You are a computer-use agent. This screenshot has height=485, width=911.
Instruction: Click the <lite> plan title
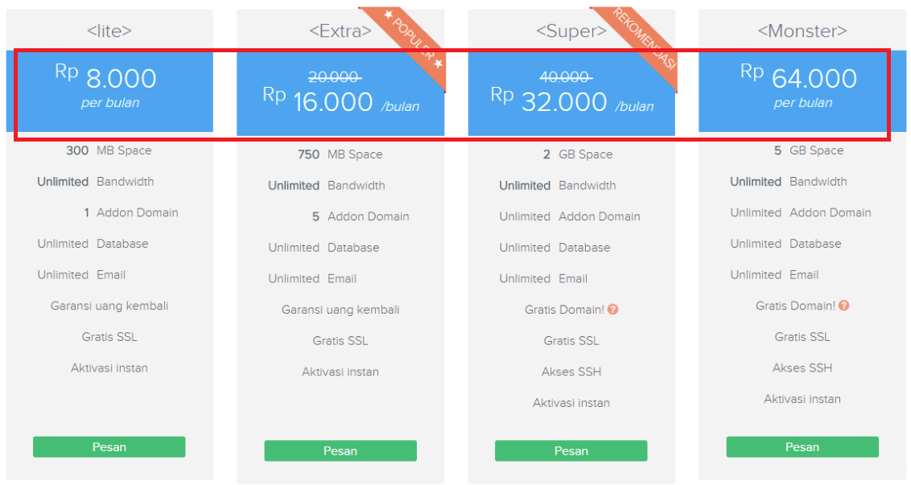[109, 31]
